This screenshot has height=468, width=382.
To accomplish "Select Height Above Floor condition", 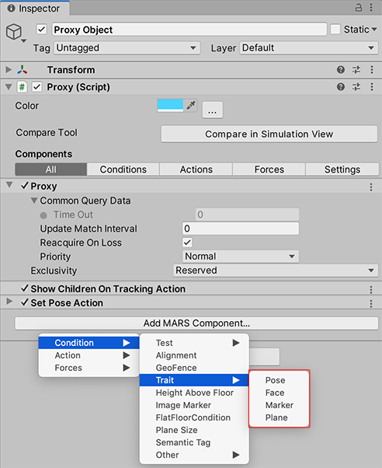I will coord(194,393).
